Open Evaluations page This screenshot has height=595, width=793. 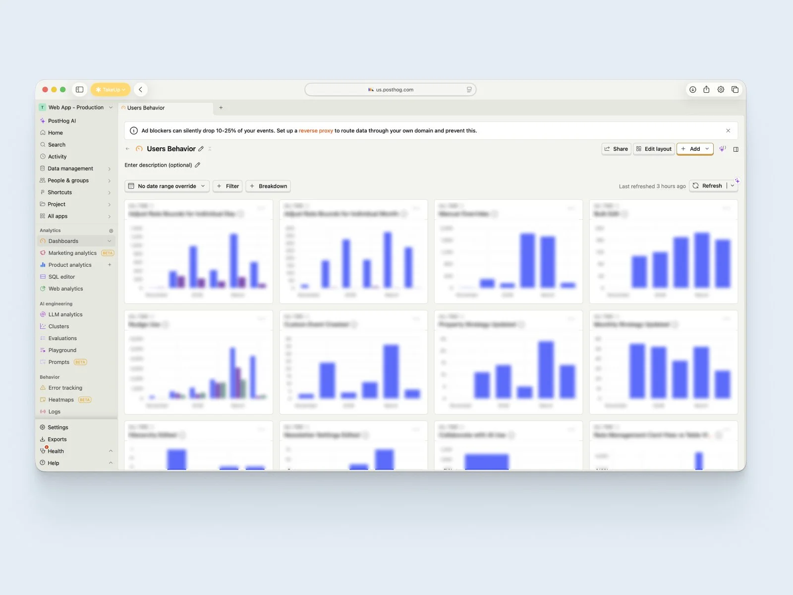[x=62, y=338]
